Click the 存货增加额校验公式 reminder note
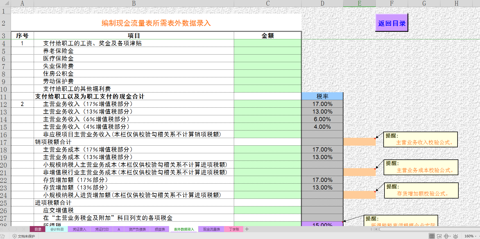The height and width of the screenshot is (239, 480). 421,191
